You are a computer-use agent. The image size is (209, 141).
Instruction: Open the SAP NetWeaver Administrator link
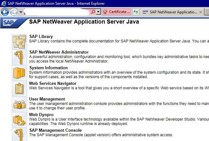click(59, 52)
